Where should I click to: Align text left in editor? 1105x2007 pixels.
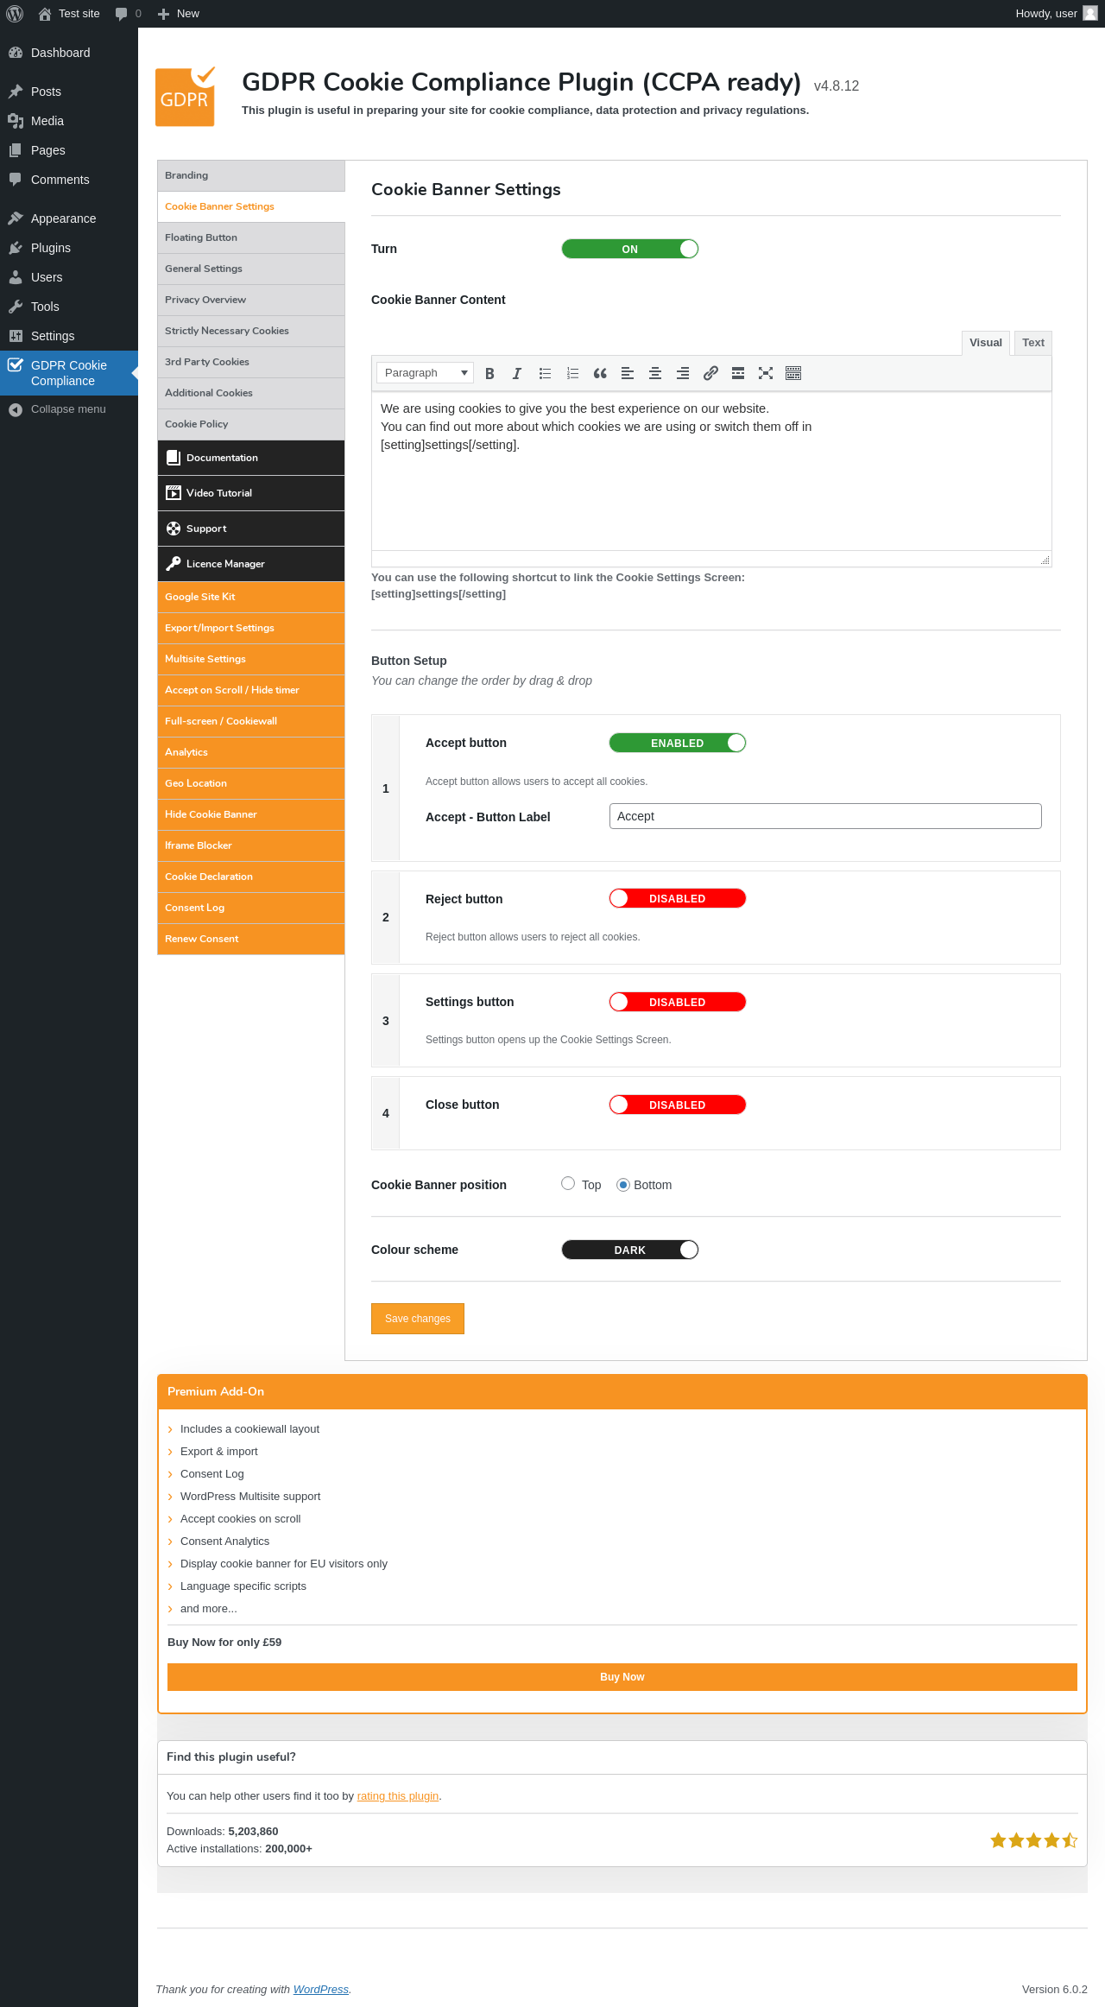pyautogui.click(x=628, y=373)
